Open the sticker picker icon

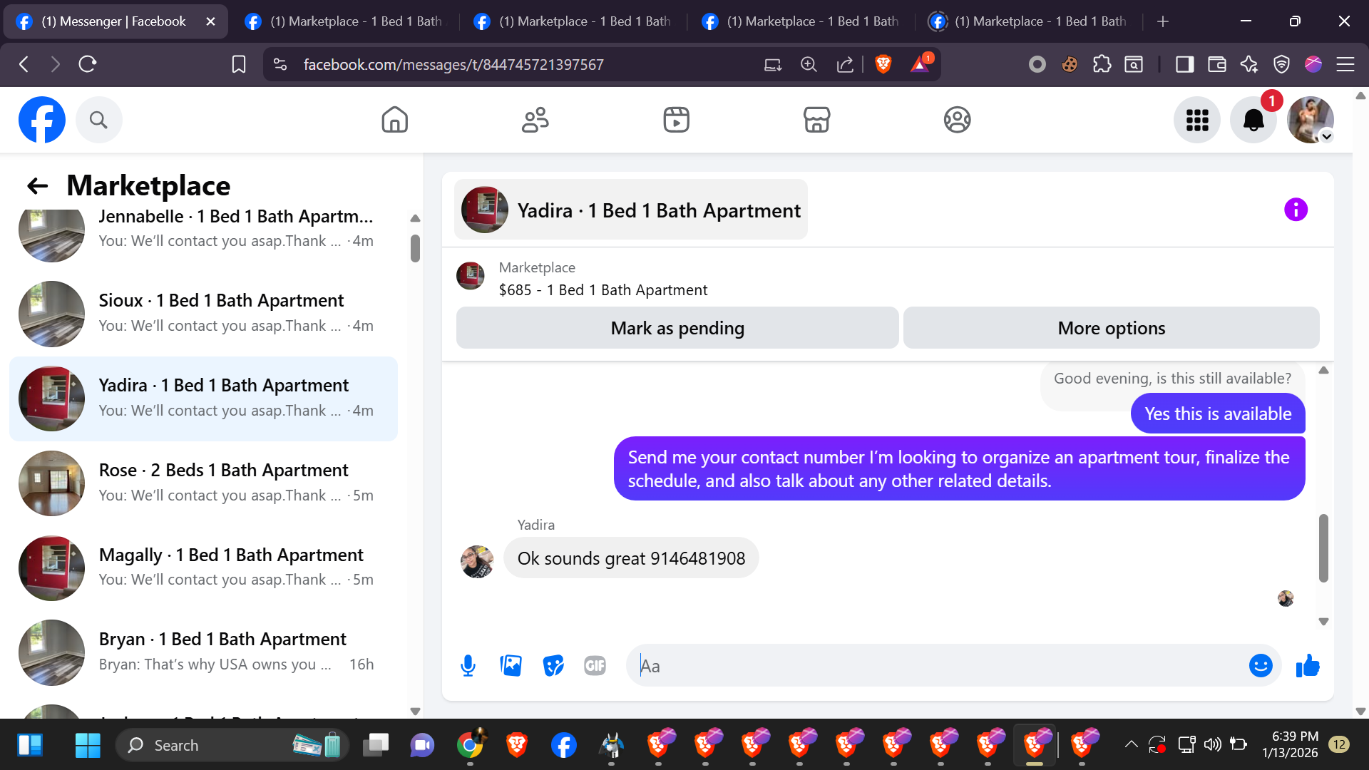click(x=553, y=665)
